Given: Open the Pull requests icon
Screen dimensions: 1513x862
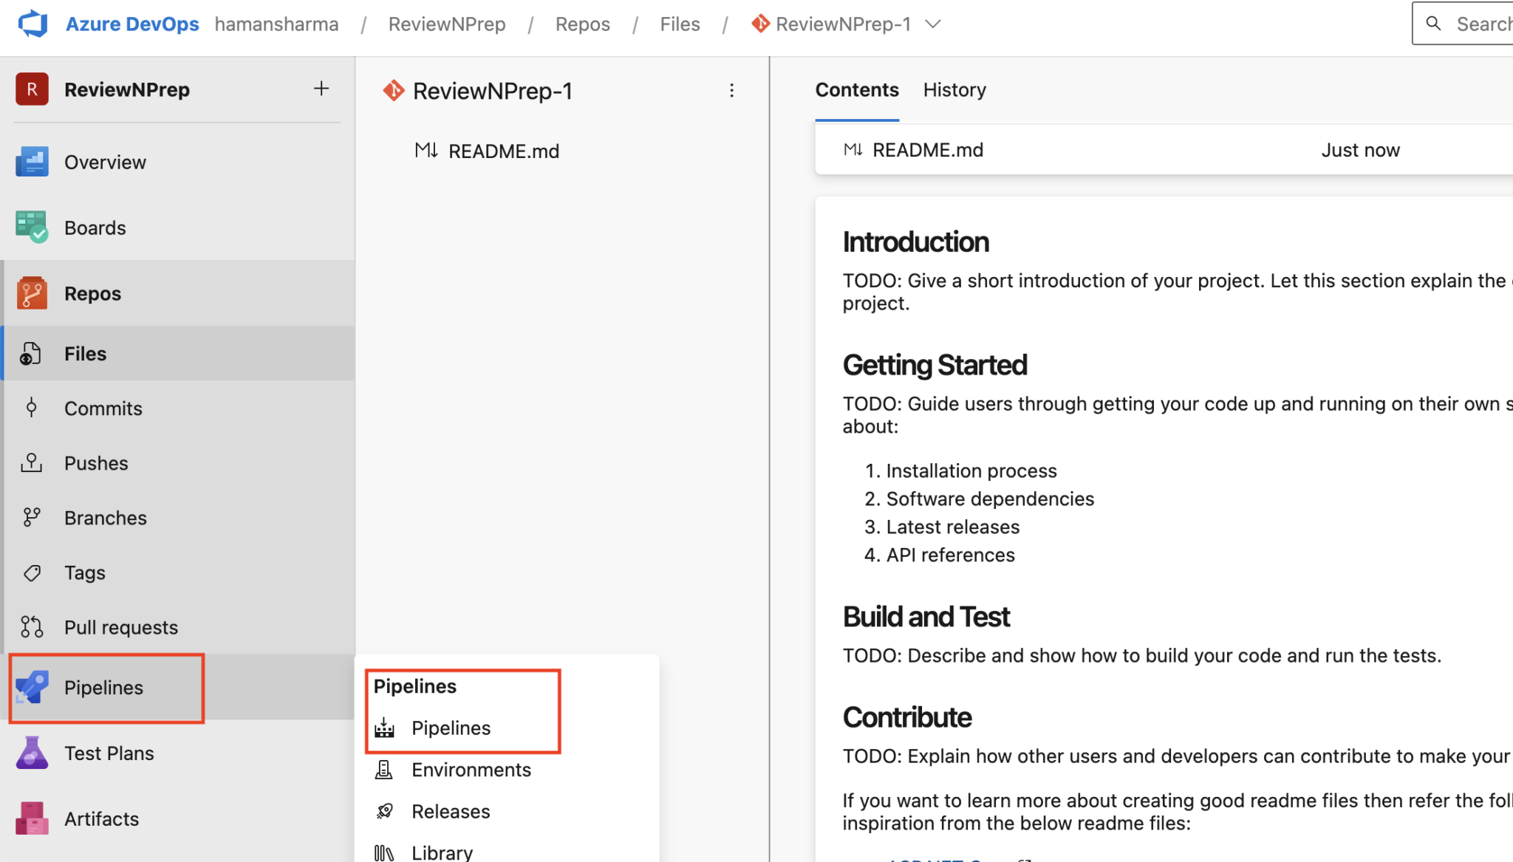Looking at the screenshot, I should pos(31,626).
